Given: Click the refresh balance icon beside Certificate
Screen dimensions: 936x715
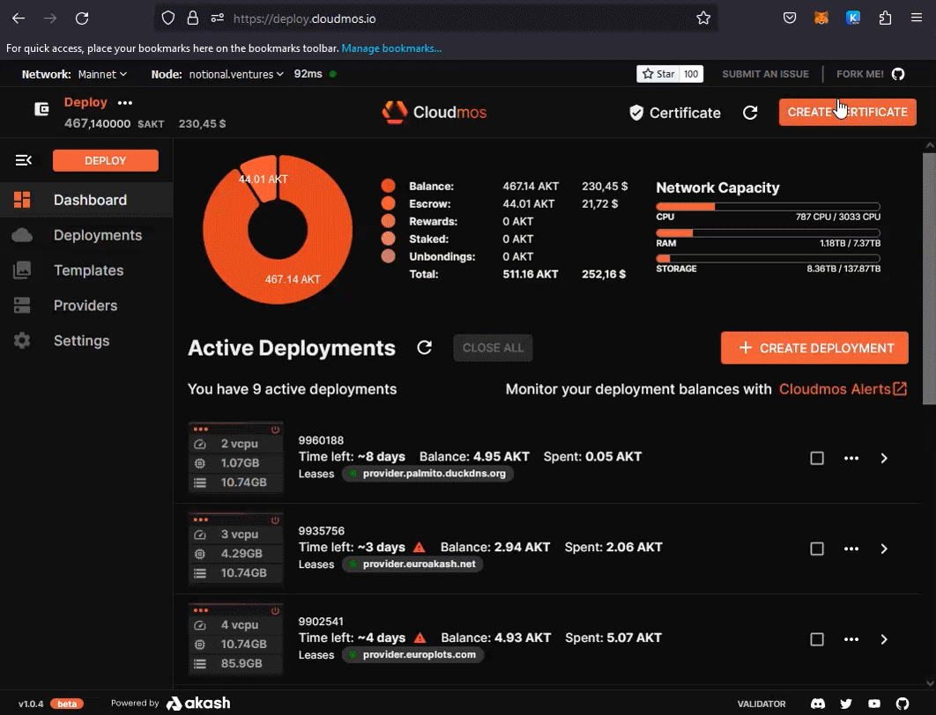Looking at the screenshot, I should pyautogui.click(x=750, y=113).
